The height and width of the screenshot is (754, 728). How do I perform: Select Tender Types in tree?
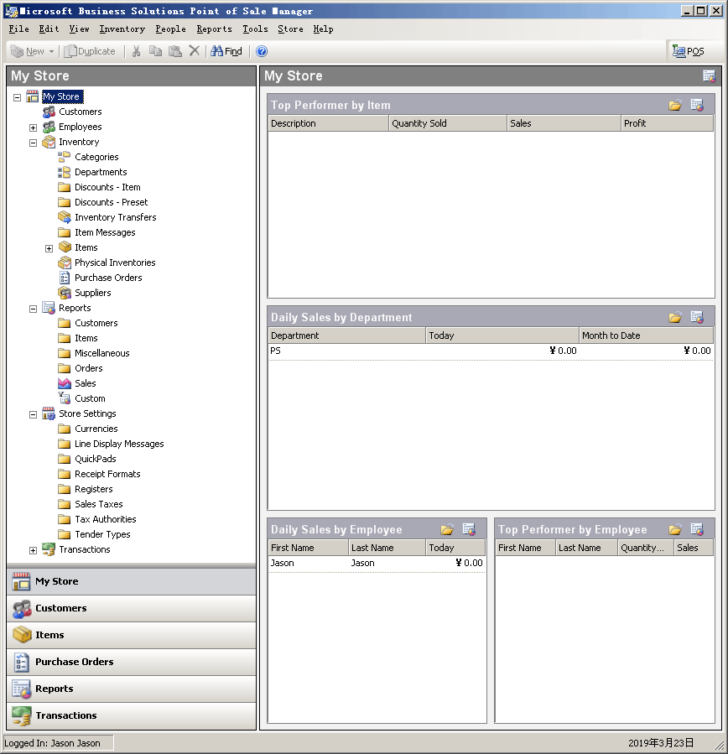click(102, 534)
